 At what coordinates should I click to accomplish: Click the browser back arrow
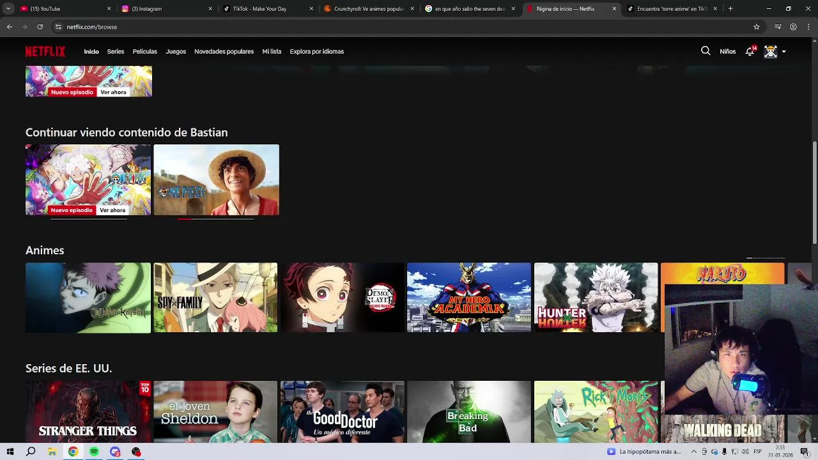(9, 27)
